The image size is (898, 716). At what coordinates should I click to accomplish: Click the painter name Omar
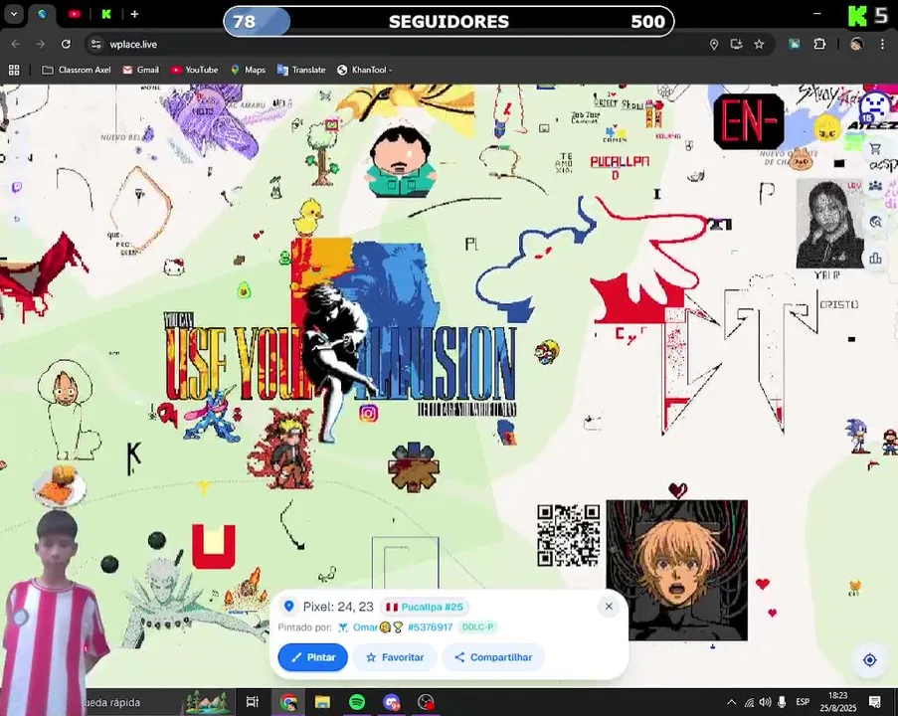click(x=365, y=627)
